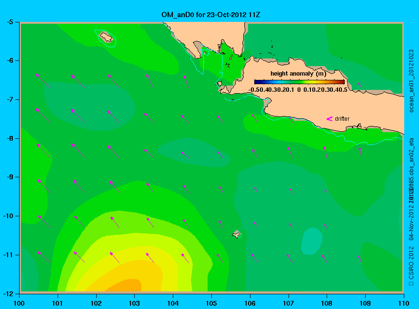Viewport: 419px width, 309px height.
Task: Click the x-axis label 103
Action: (x=134, y=303)
